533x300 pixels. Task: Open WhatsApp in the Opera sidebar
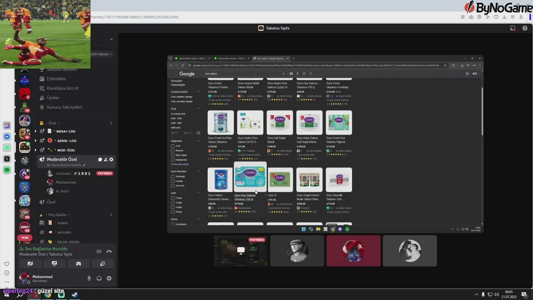tap(7, 148)
